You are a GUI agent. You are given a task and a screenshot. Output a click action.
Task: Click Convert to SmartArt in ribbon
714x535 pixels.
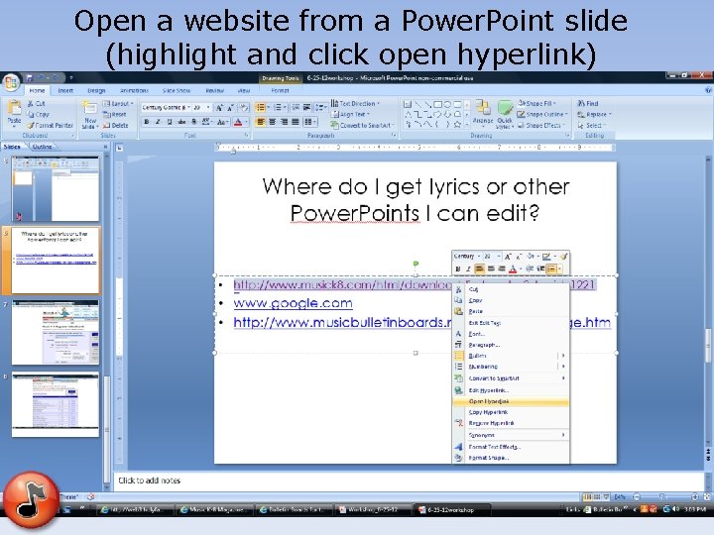click(x=362, y=125)
